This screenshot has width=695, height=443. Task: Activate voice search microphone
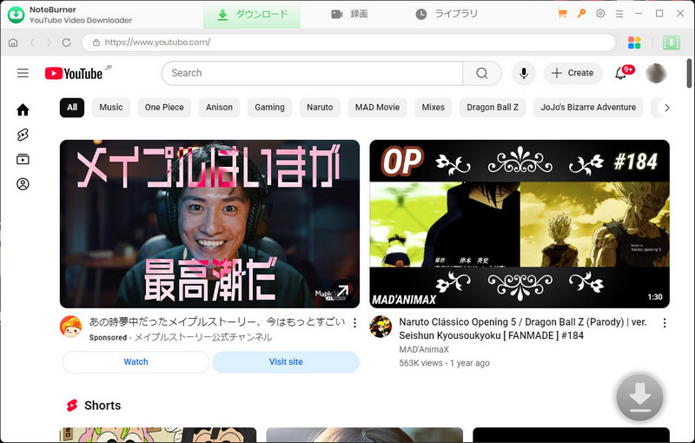click(x=524, y=73)
